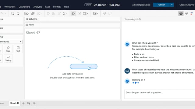
Task: Click the 'Add data to visualize' text
Action: click(x=73, y=74)
